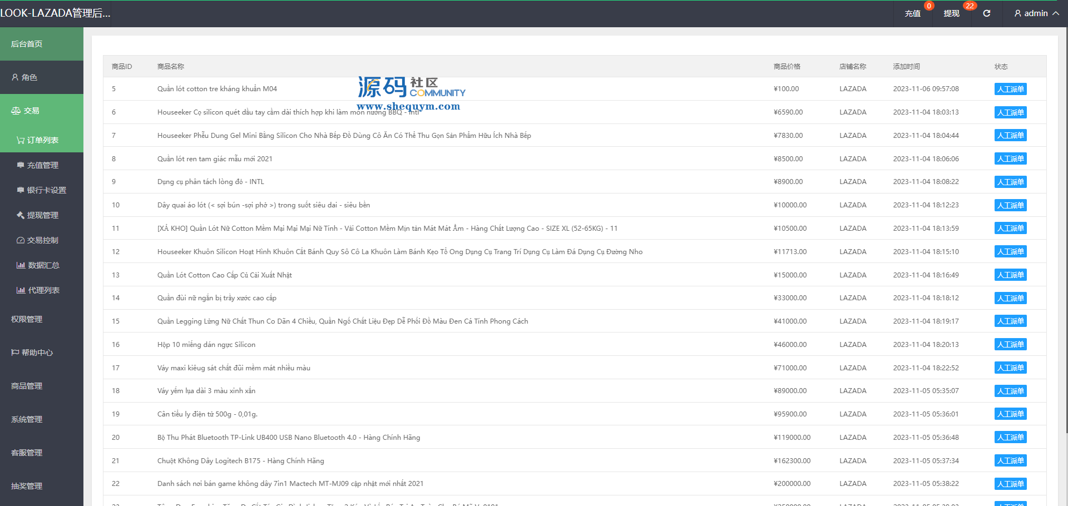Click the 提现管理 hammer icon
Screen dimensions: 1068x506
[21, 215]
